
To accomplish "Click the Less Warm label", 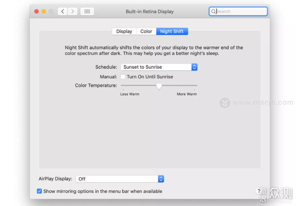I will [x=129, y=94].
